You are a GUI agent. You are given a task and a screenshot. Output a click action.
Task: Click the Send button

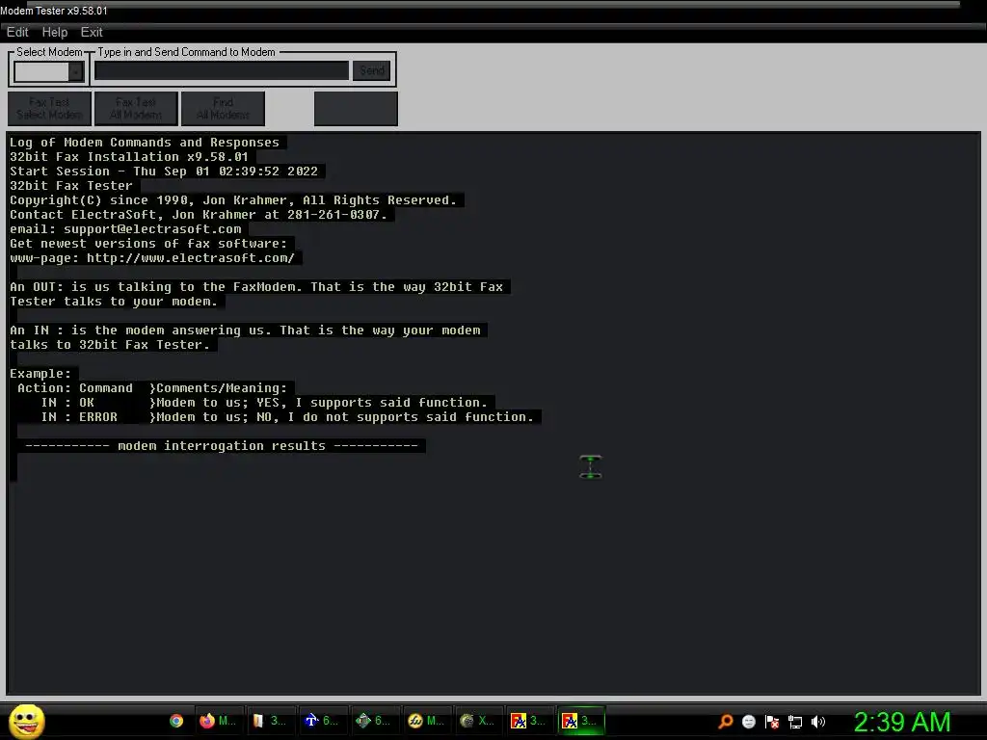[371, 70]
